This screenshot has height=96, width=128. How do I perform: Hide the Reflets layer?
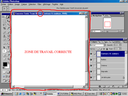coord(91,60)
